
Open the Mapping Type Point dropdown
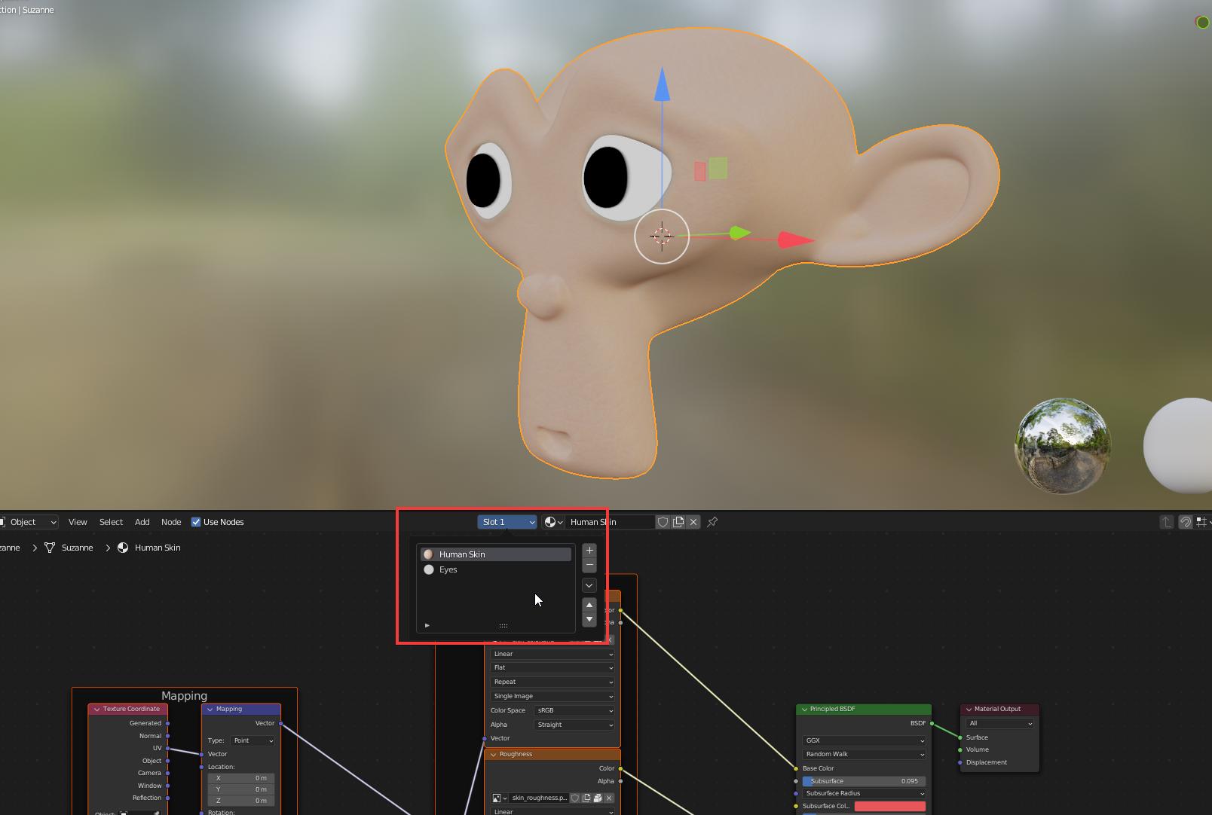point(252,740)
